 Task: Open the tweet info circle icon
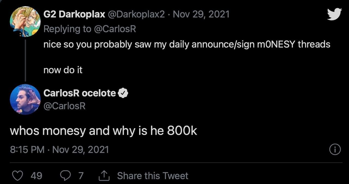tap(335, 150)
